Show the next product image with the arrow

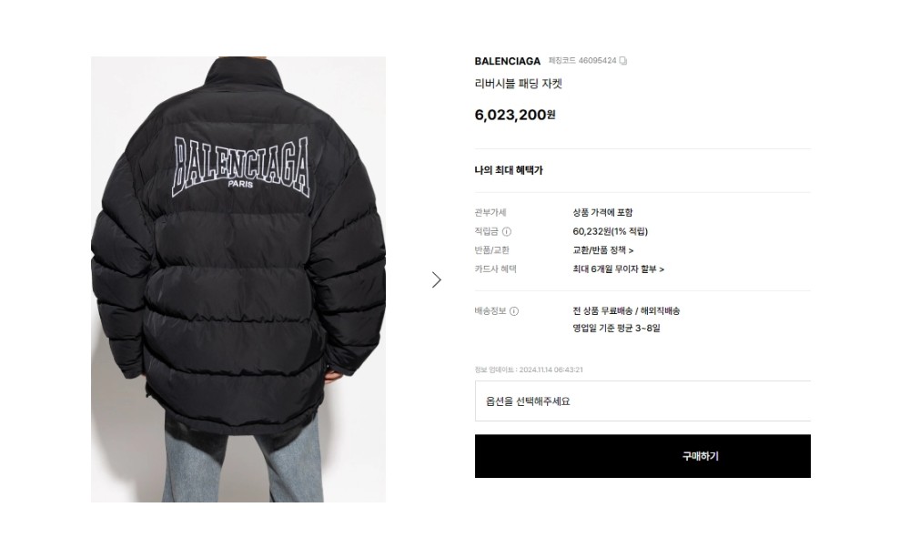437,279
